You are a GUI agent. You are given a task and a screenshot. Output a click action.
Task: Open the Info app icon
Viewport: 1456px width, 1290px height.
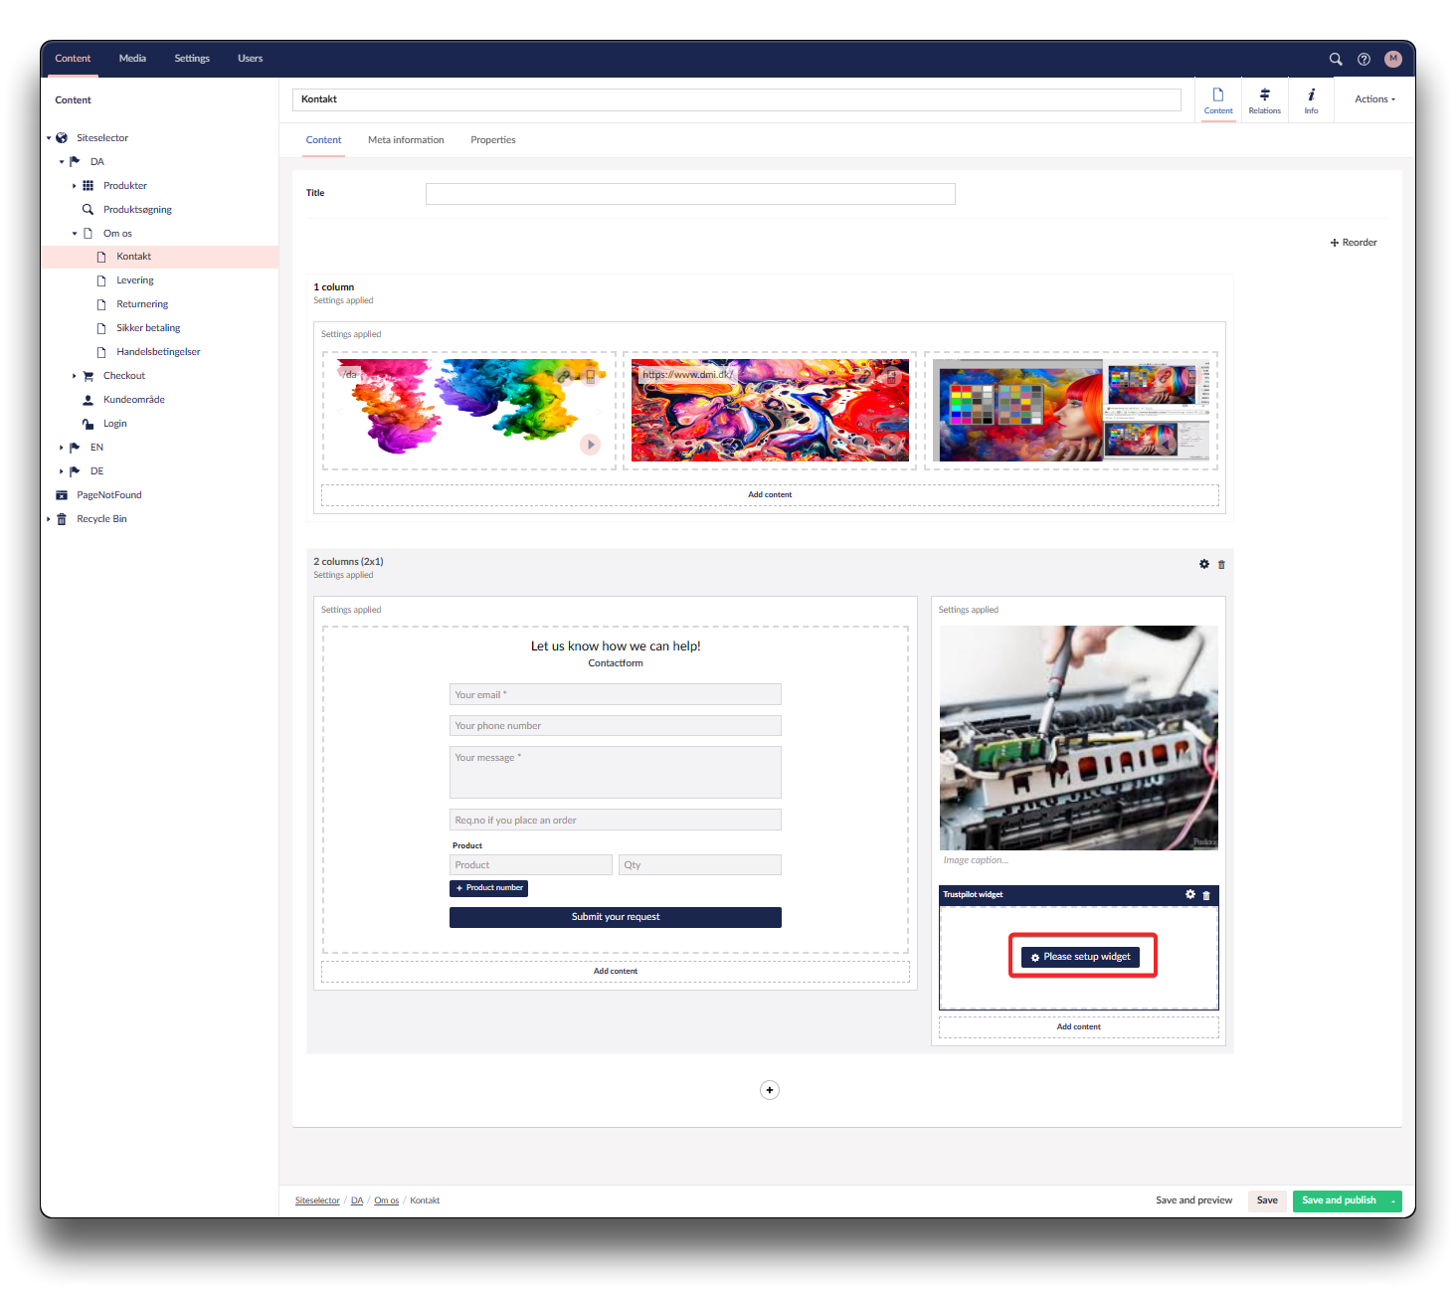click(1311, 99)
